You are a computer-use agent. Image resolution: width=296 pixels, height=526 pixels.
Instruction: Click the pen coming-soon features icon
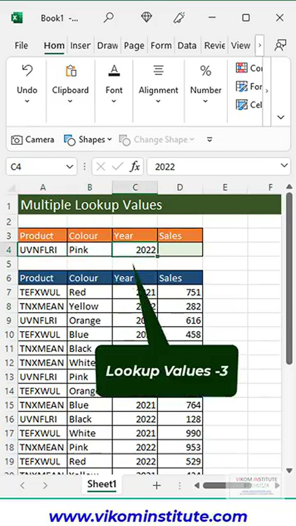(x=179, y=18)
